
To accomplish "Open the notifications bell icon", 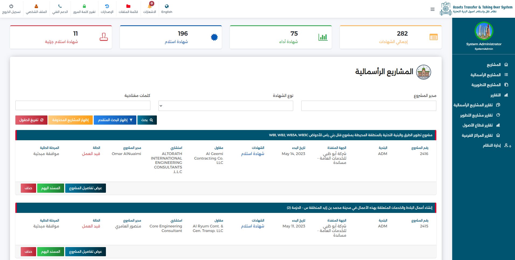I will pyautogui.click(x=150, y=6).
